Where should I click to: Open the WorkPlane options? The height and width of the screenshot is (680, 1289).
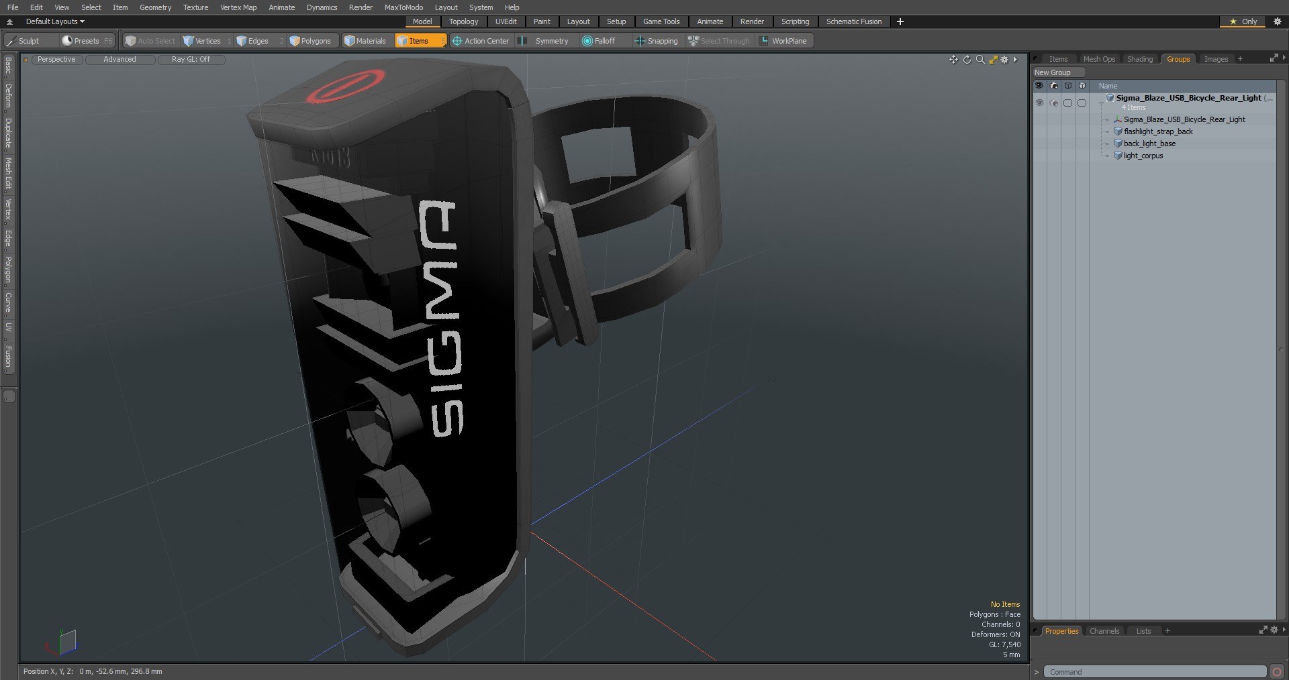pyautogui.click(x=783, y=41)
